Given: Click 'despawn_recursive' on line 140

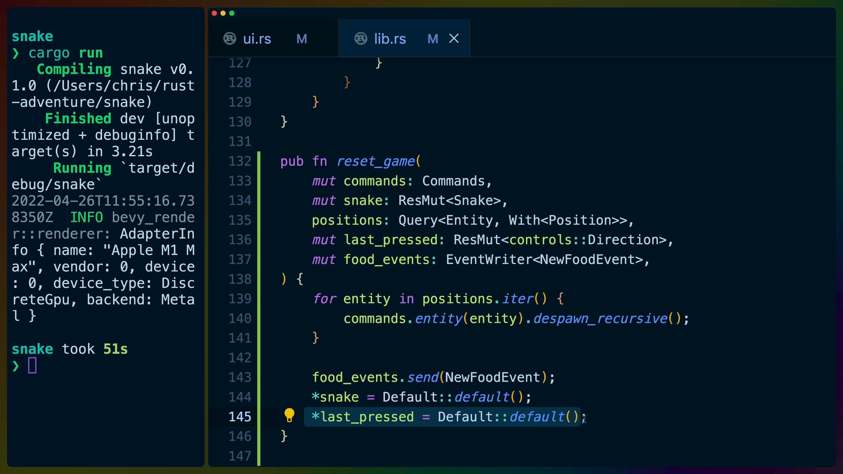Looking at the screenshot, I should (601, 318).
